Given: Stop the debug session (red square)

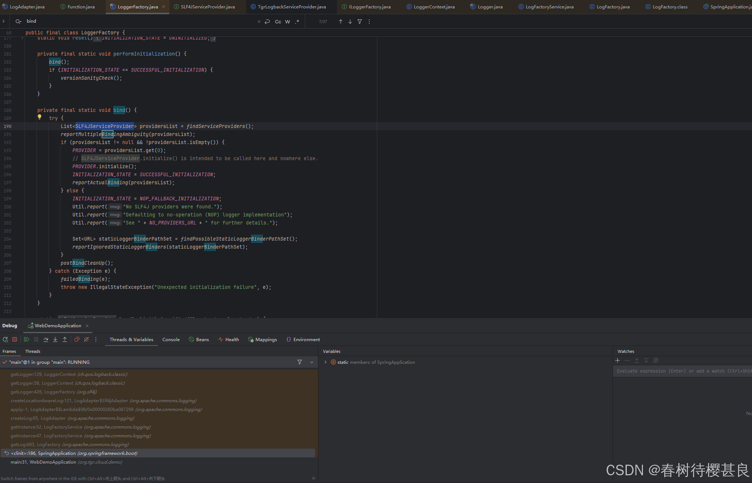Looking at the screenshot, I should [15, 339].
